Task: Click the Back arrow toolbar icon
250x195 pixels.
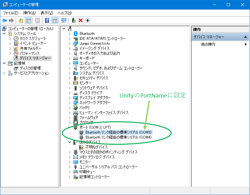Action: pyautogui.click(x=4, y=20)
